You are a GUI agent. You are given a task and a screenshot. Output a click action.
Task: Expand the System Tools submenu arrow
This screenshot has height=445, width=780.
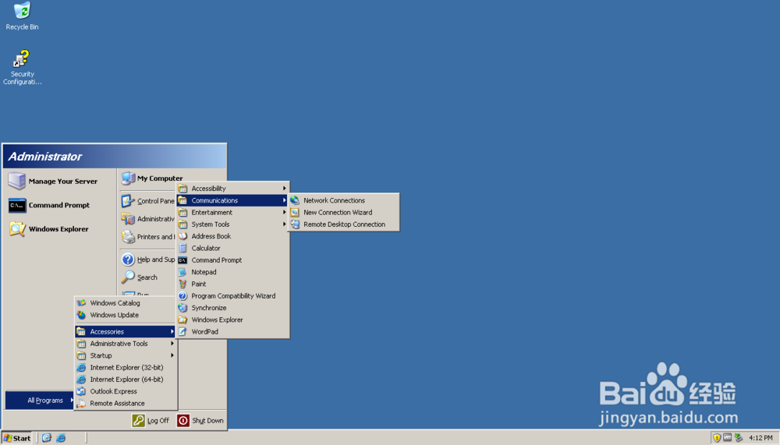[x=285, y=224]
